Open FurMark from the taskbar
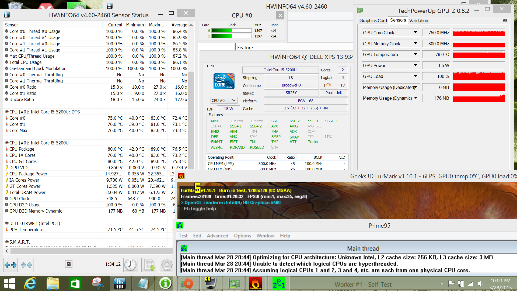517x291 pixels. [255, 283]
